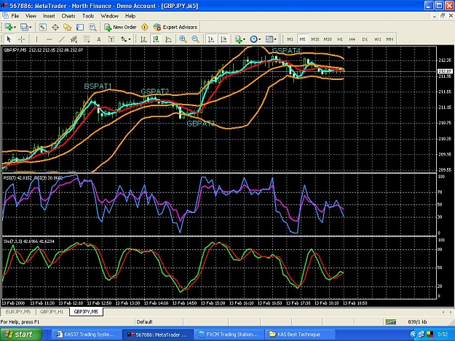Screen dimensions: 455x341
Task: Click the GSPAT4 chart label
Action: (x=286, y=51)
